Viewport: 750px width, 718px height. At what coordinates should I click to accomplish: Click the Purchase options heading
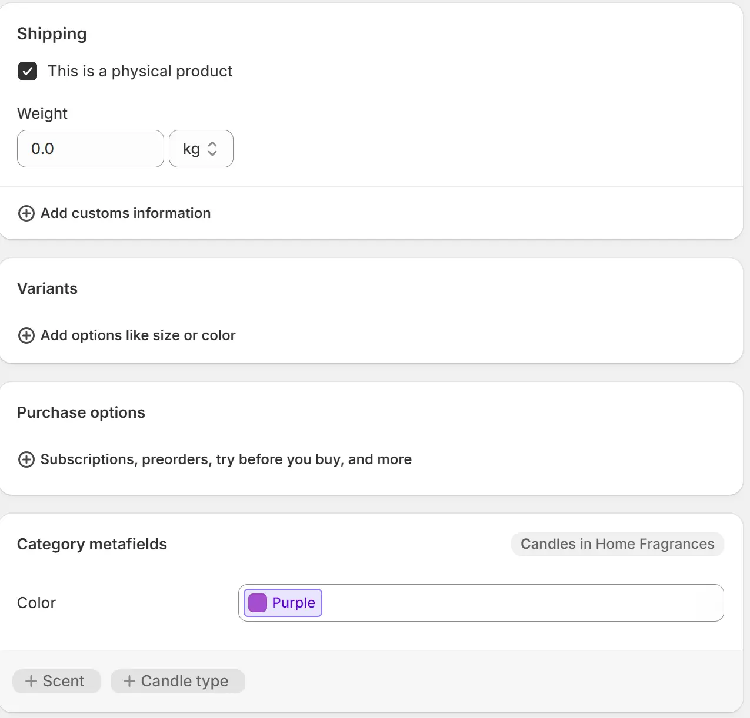click(x=81, y=412)
